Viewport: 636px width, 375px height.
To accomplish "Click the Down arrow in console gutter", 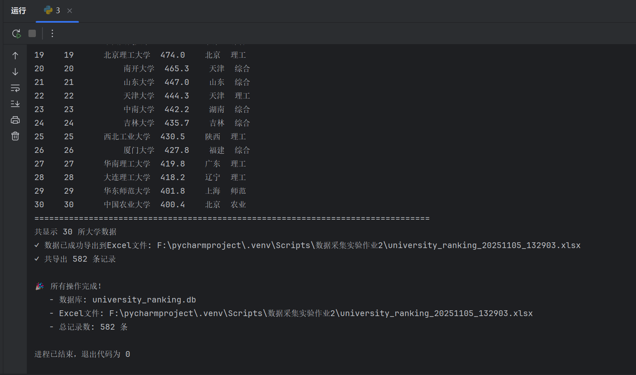I will click(15, 72).
